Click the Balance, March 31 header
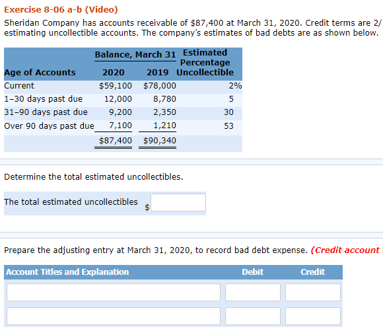The height and width of the screenshot is (333, 383). pyautogui.click(x=135, y=54)
